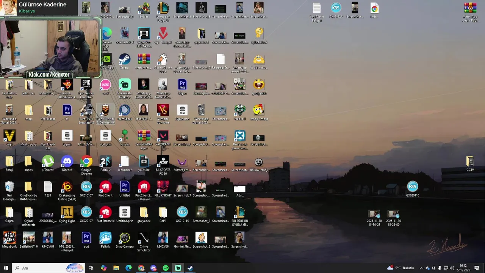Select the KILL KNIGHT desktop icon
This screenshot has height=273, width=485.
[x=163, y=189]
